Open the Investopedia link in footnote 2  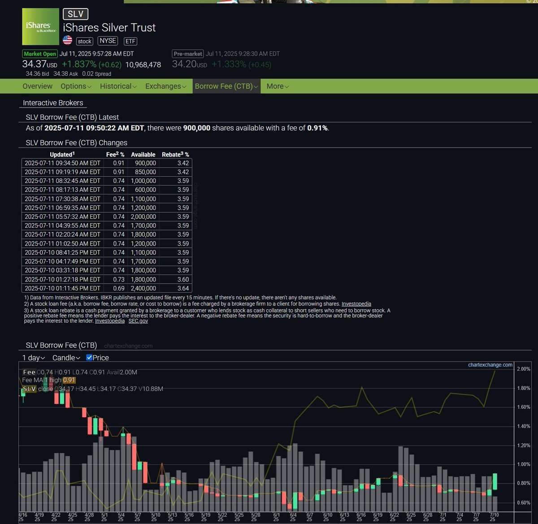(x=356, y=304)
